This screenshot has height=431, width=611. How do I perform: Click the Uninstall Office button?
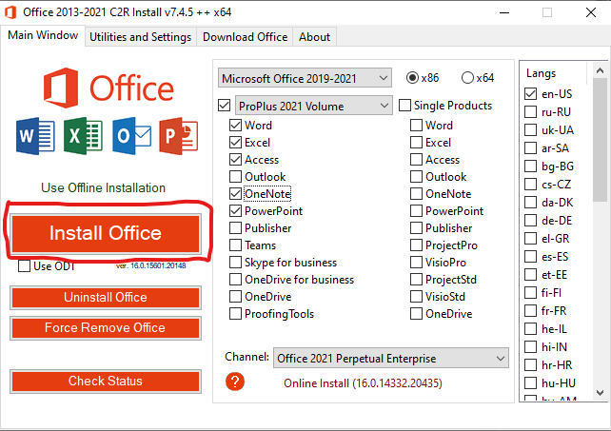coord(106,298)
